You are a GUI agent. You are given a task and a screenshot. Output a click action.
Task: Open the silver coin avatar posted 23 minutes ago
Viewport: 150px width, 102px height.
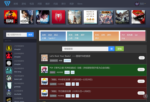click(9, 63)
